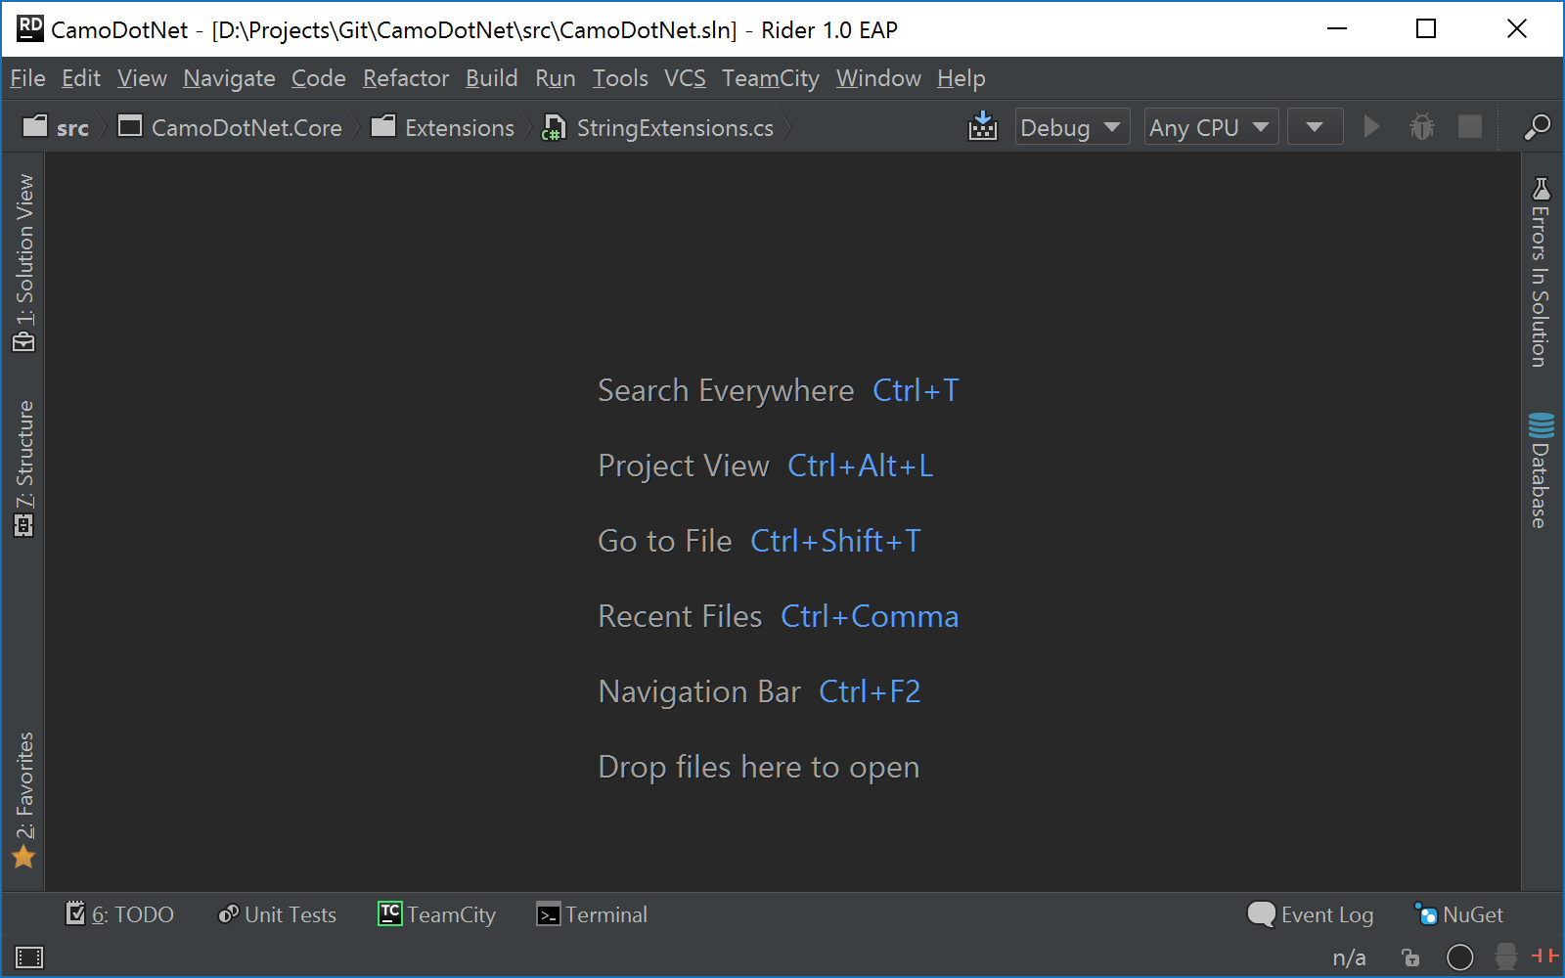
Task: Open the run configuration selector dropdown
Action: [1315, 127]
